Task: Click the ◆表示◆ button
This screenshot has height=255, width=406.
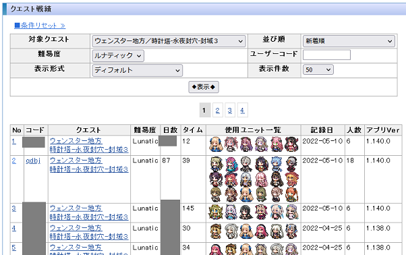Action: pyautogui.click(x=204, y=87)
